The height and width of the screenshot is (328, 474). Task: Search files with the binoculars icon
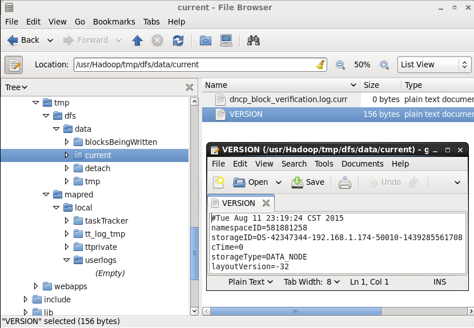tap(254, 40)
